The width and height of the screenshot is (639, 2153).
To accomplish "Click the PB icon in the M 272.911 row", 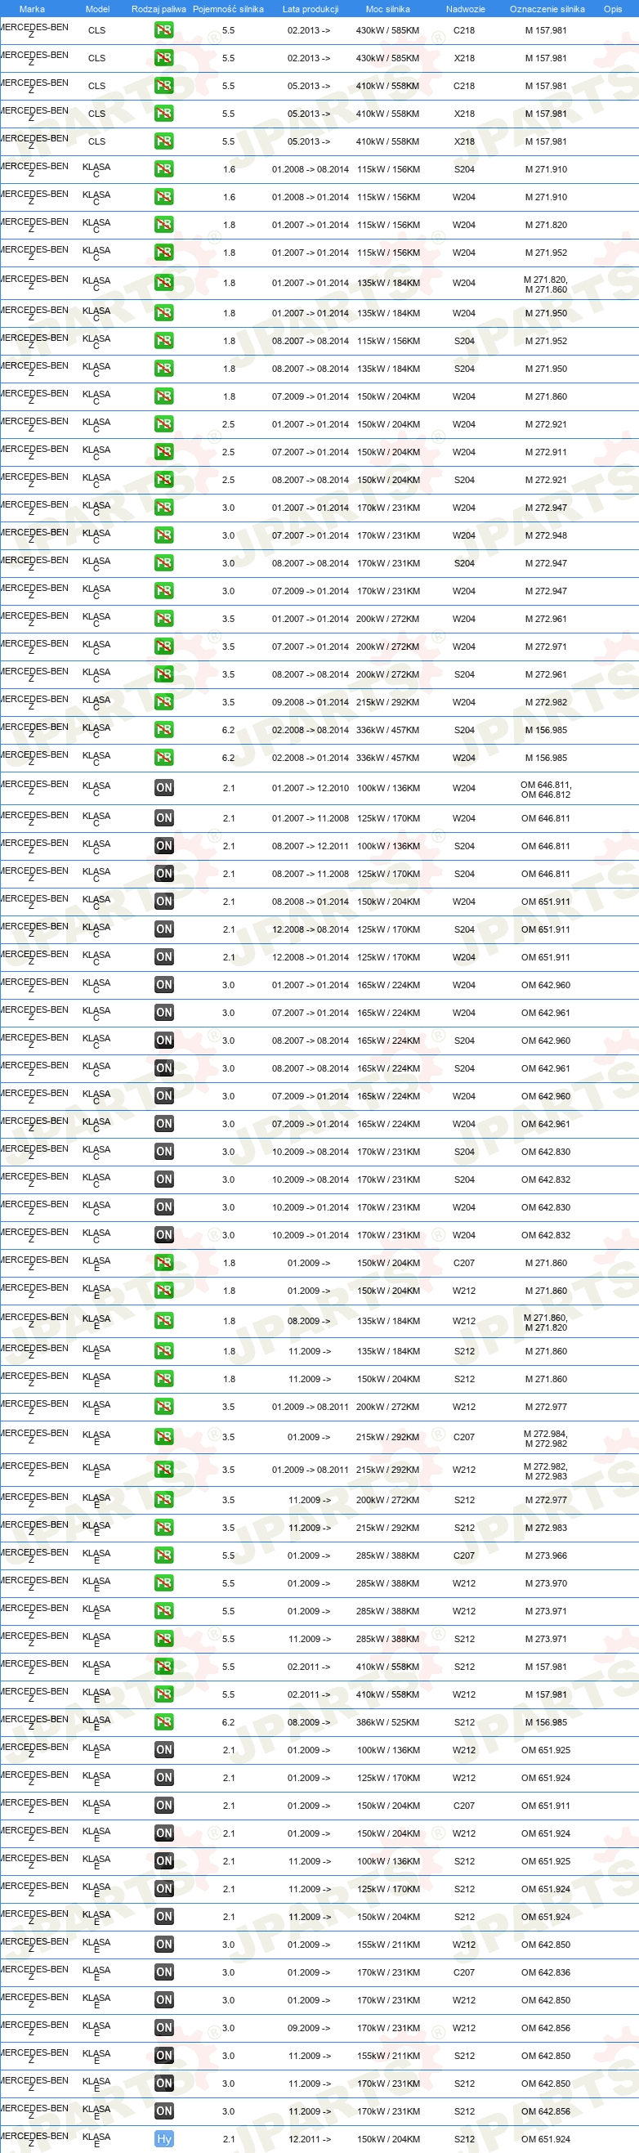I will [x=163, y=452].
